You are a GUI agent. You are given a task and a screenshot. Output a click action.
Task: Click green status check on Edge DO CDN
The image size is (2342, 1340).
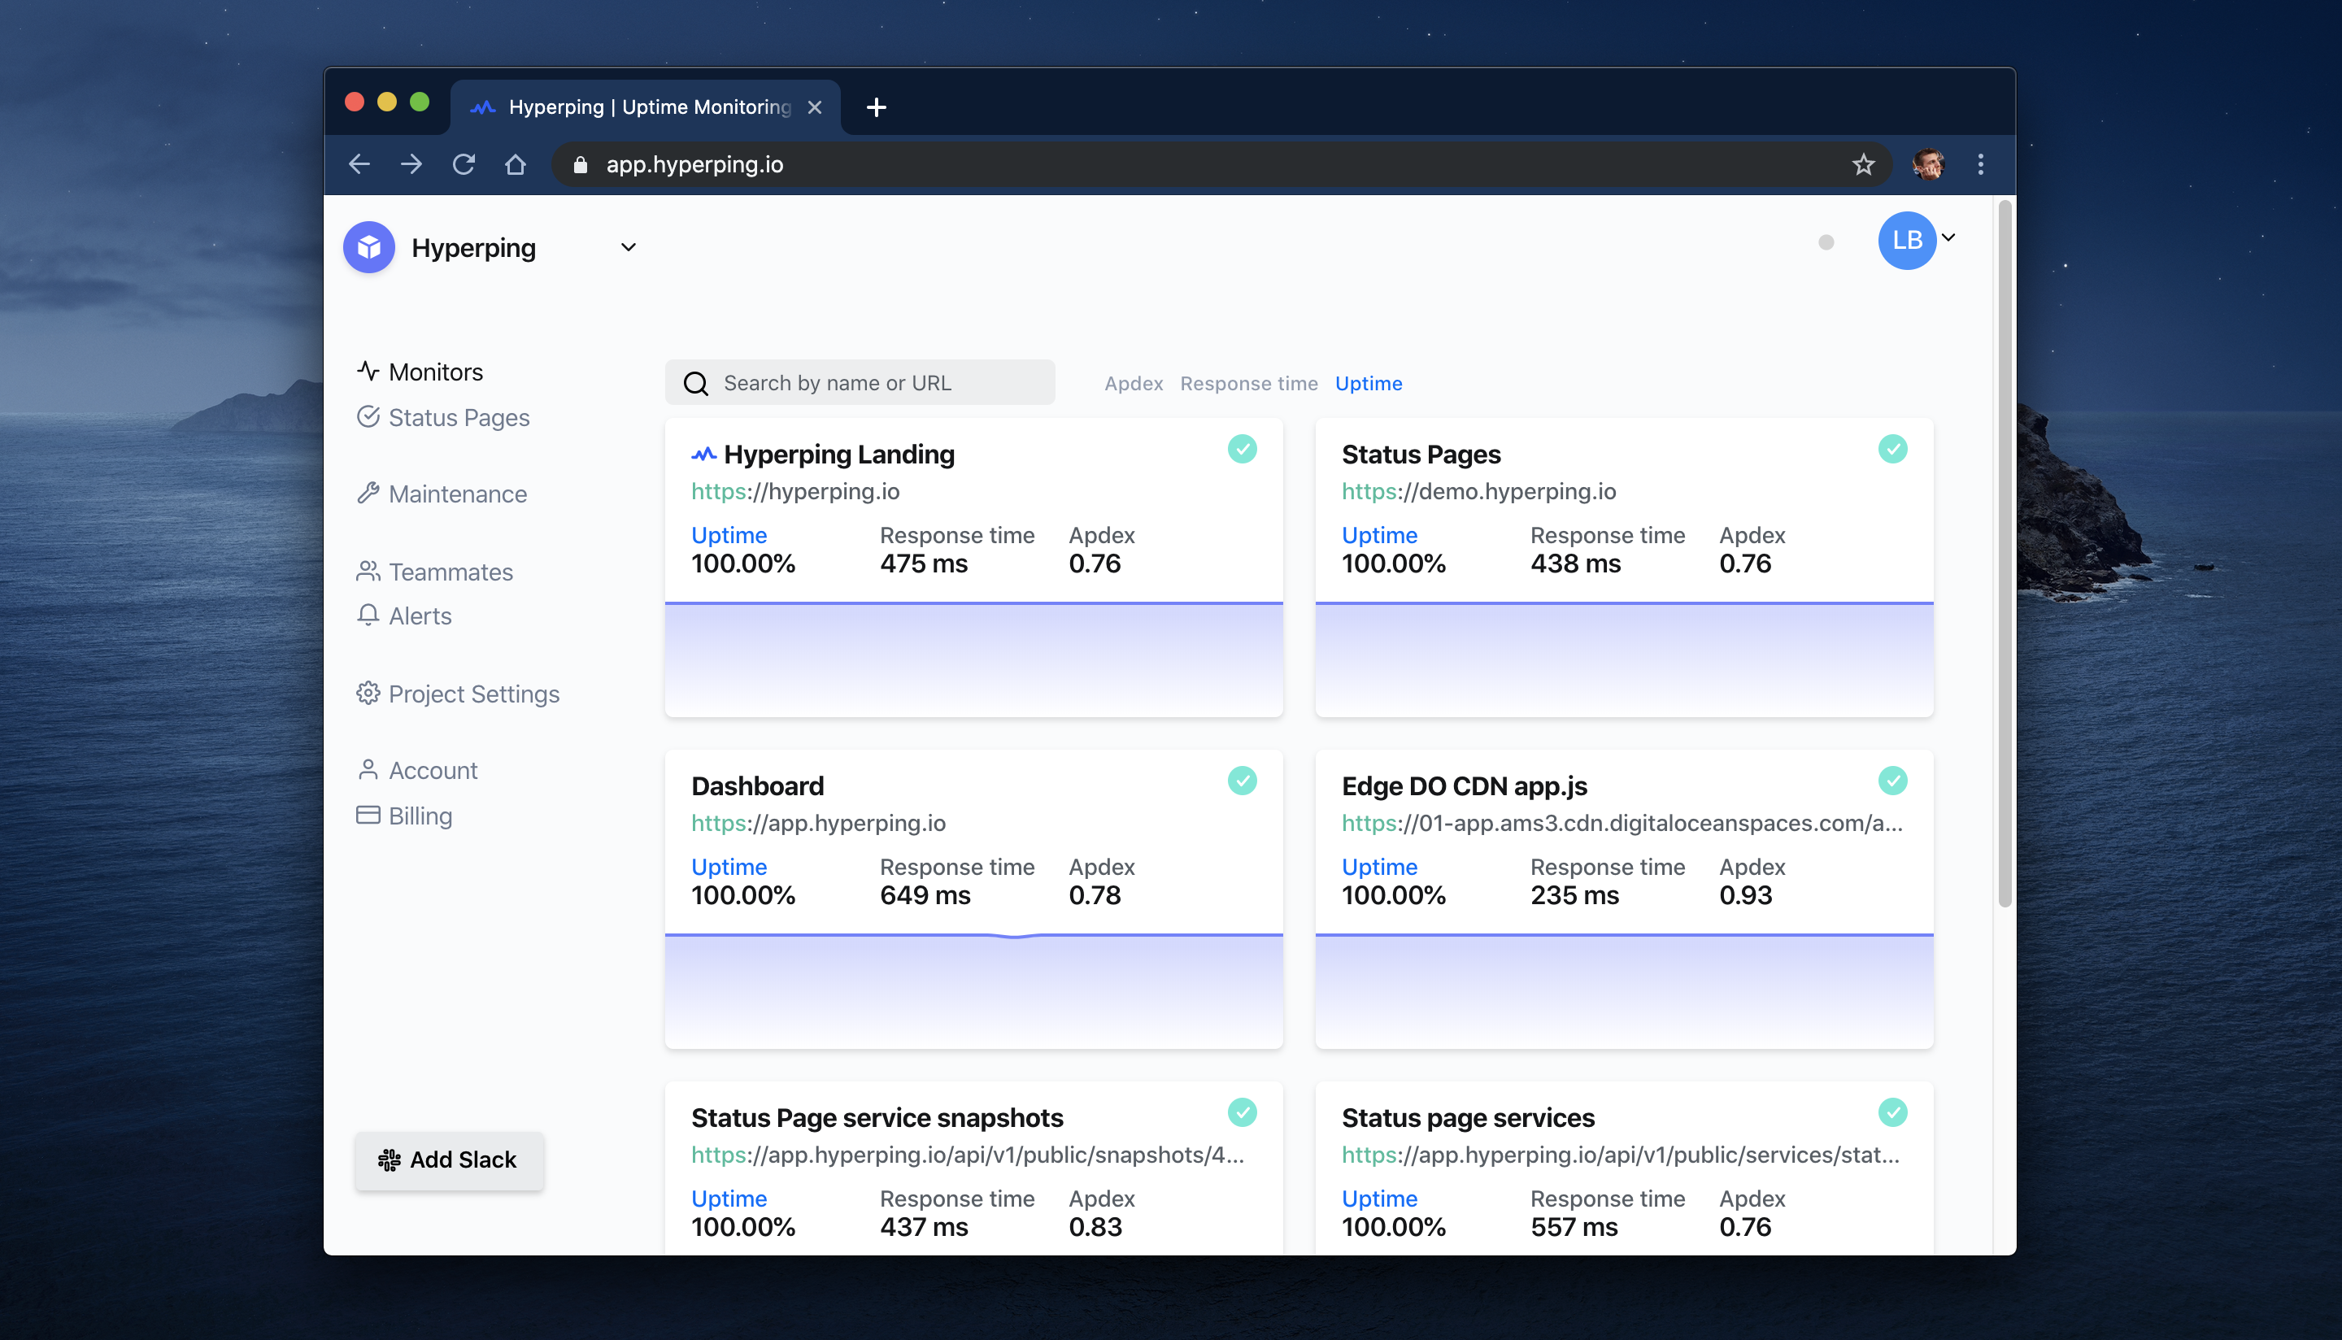1892,781
